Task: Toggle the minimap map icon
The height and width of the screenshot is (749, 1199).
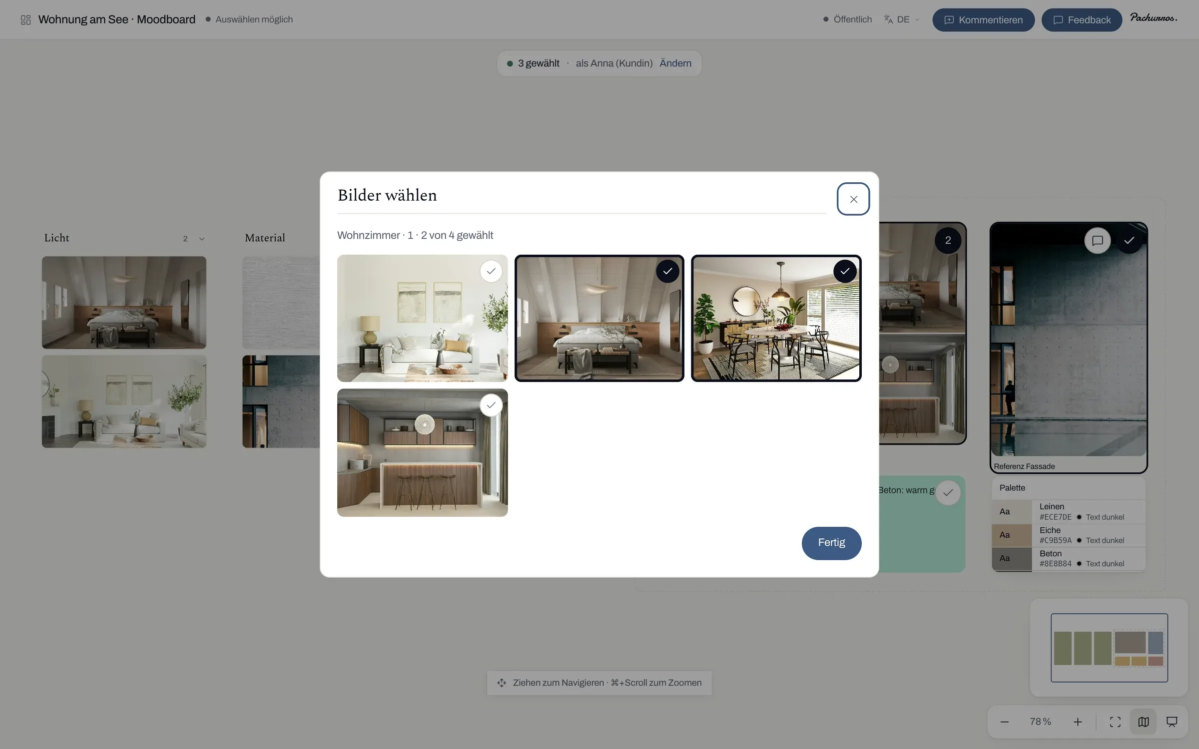Action: (x=1144, y=722)
